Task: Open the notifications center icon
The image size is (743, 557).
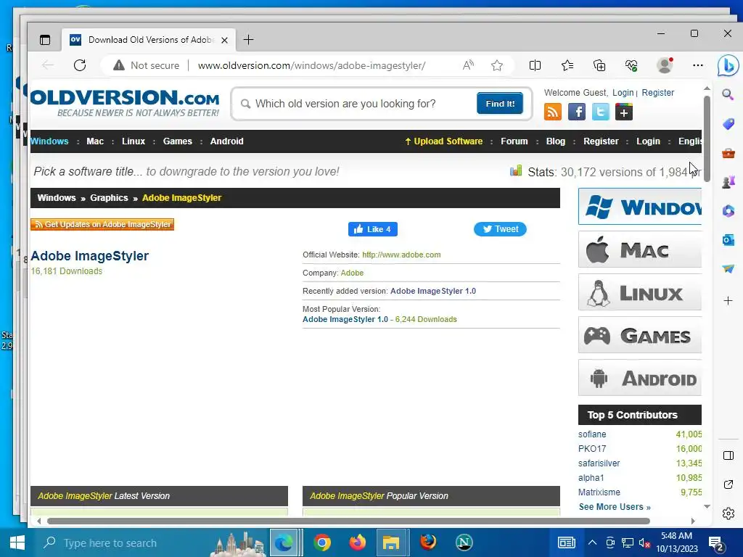Action: coord(716,543)
